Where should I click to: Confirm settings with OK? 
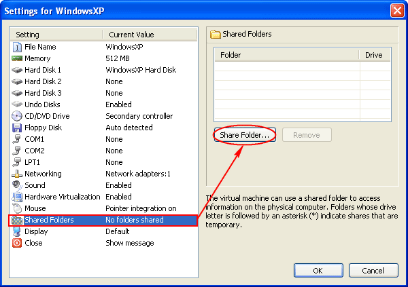pyautogui.click(x=318, y=271)
